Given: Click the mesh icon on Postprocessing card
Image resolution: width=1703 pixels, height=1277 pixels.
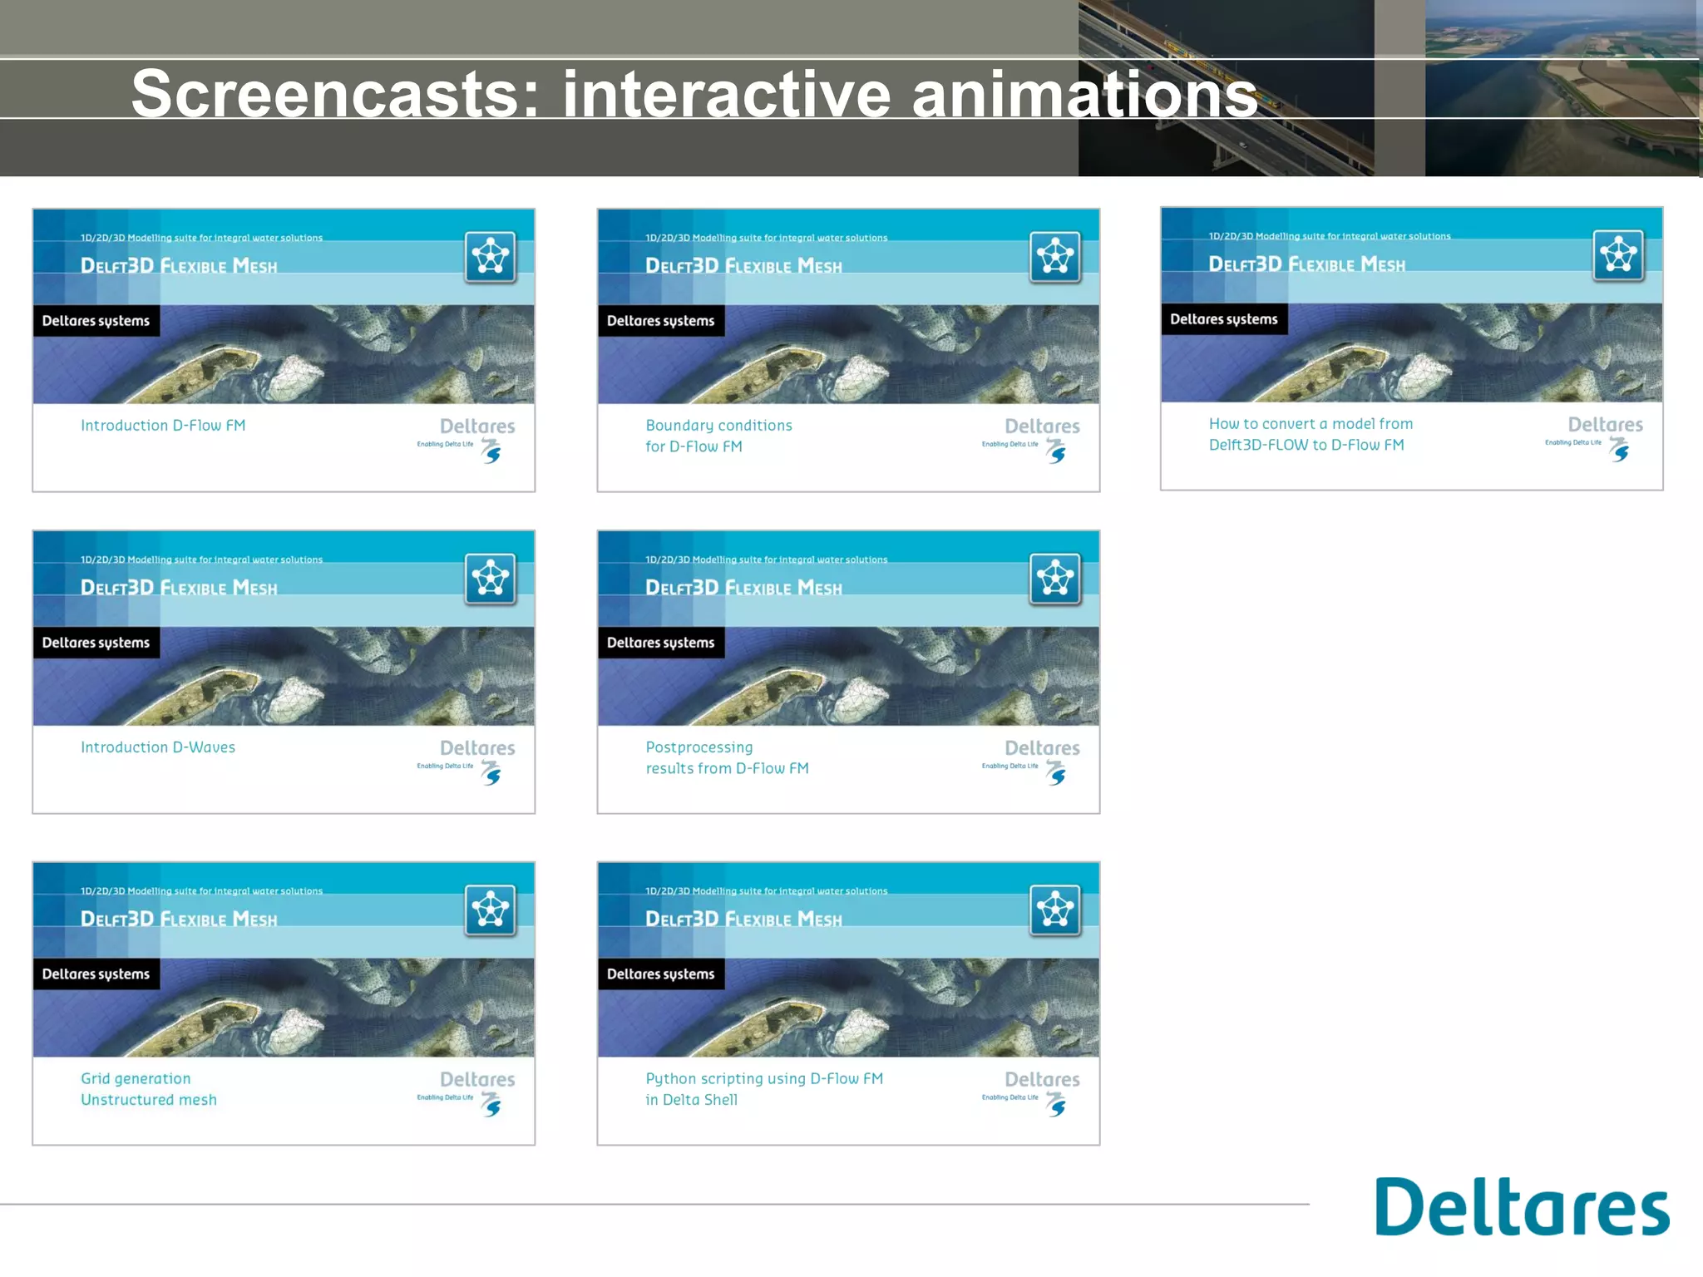Looking at the screenshot, I should [1055, 579].
